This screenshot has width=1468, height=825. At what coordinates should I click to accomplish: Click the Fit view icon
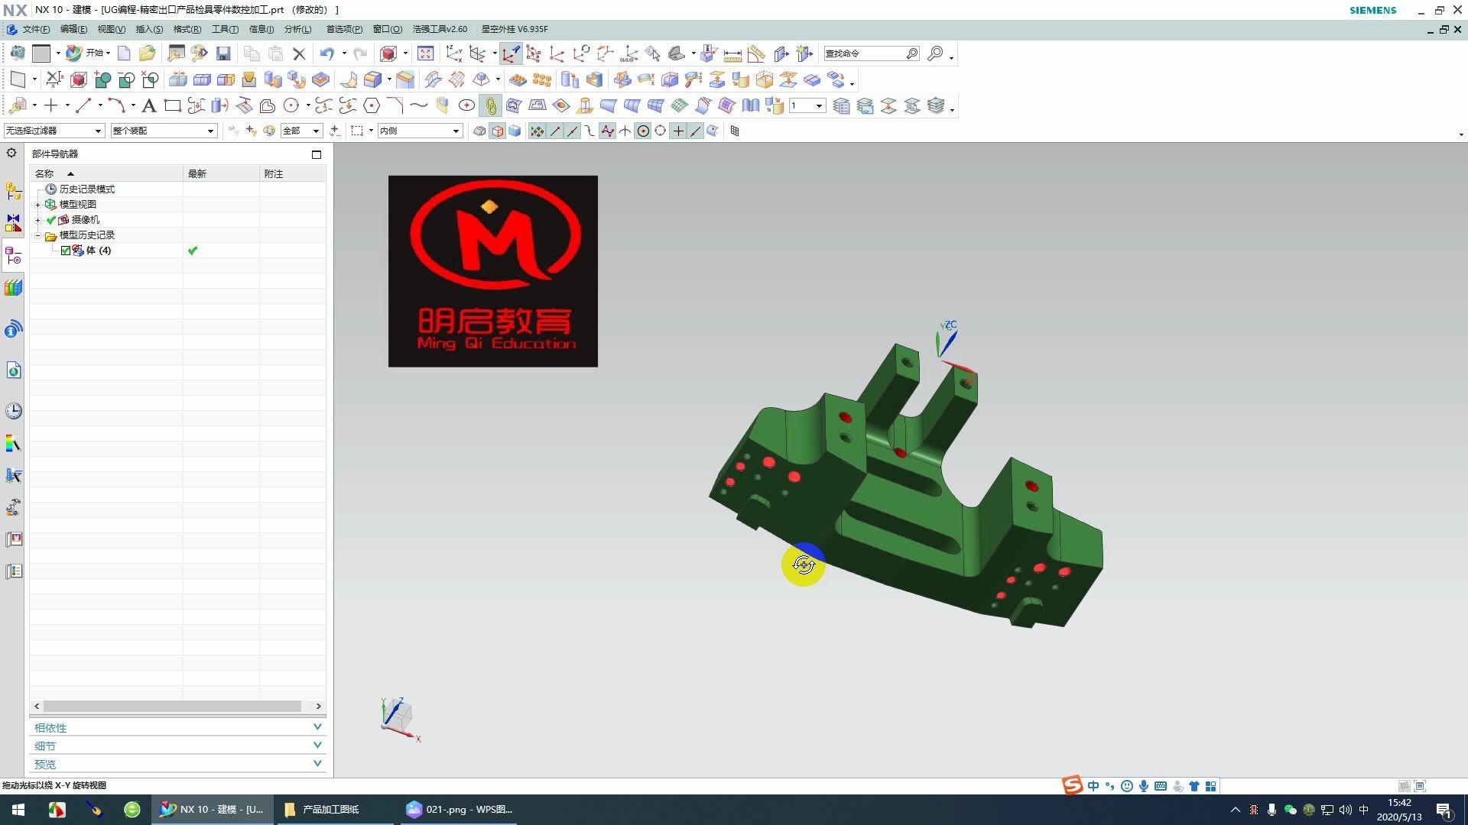(426, 53)
